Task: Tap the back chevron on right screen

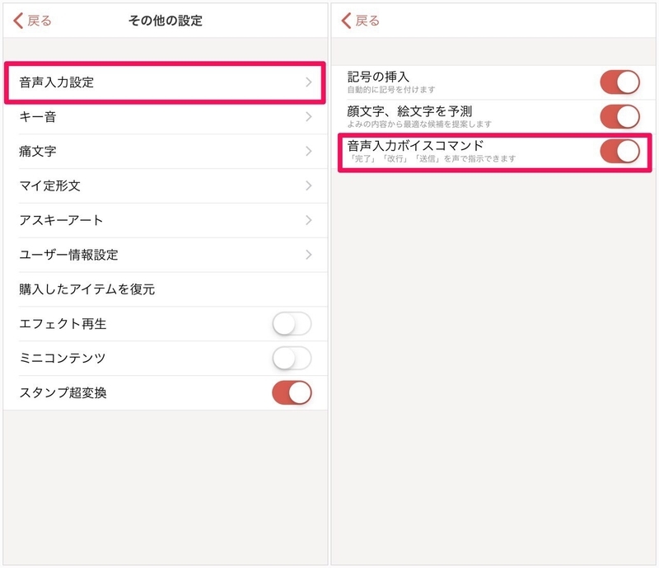Action: (x=346, y=21)
